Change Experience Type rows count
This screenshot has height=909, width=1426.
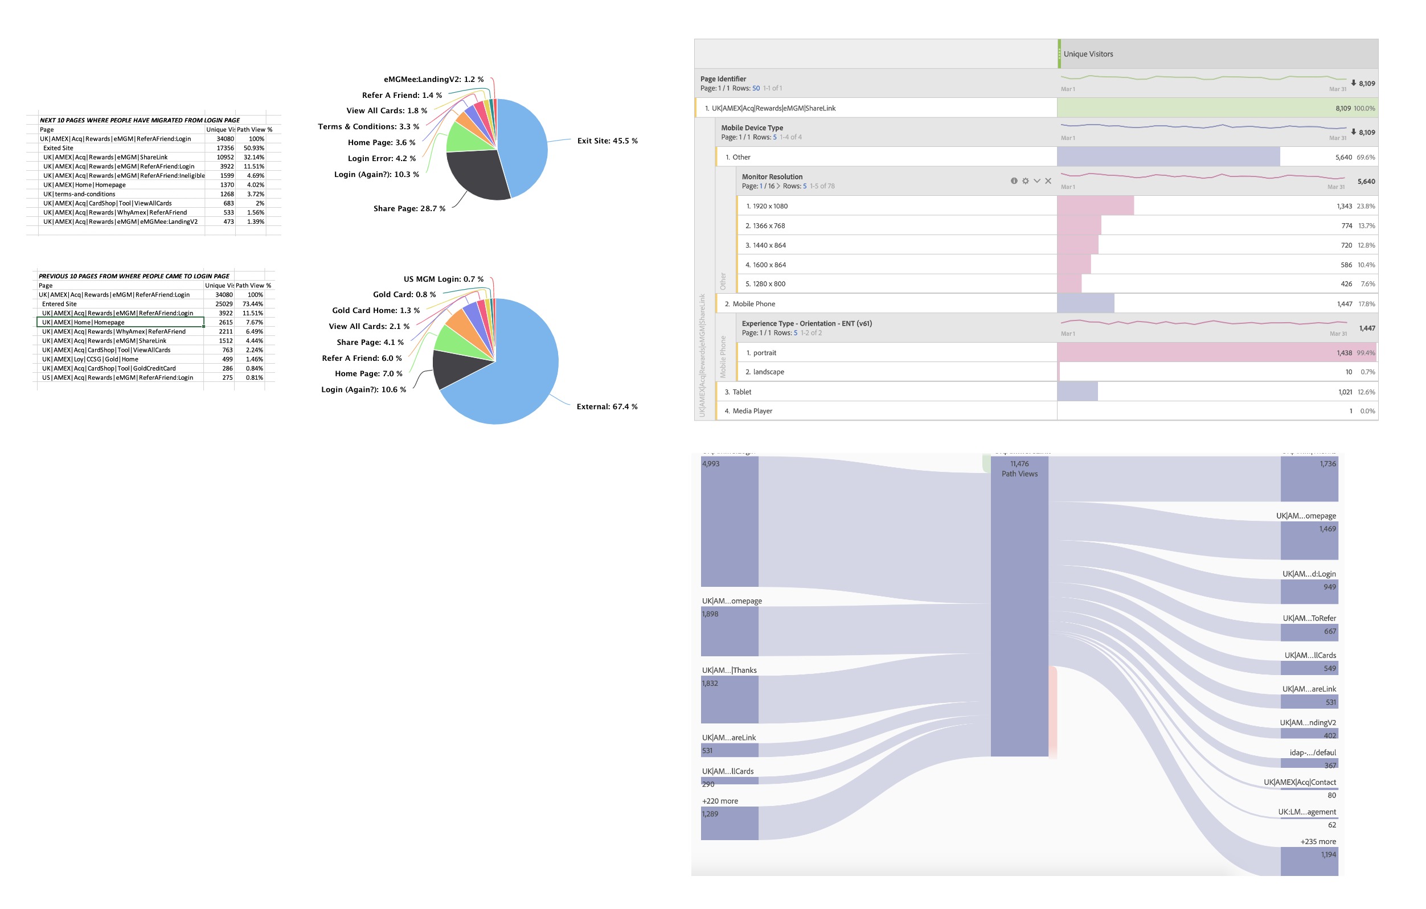tap(796, 333)
